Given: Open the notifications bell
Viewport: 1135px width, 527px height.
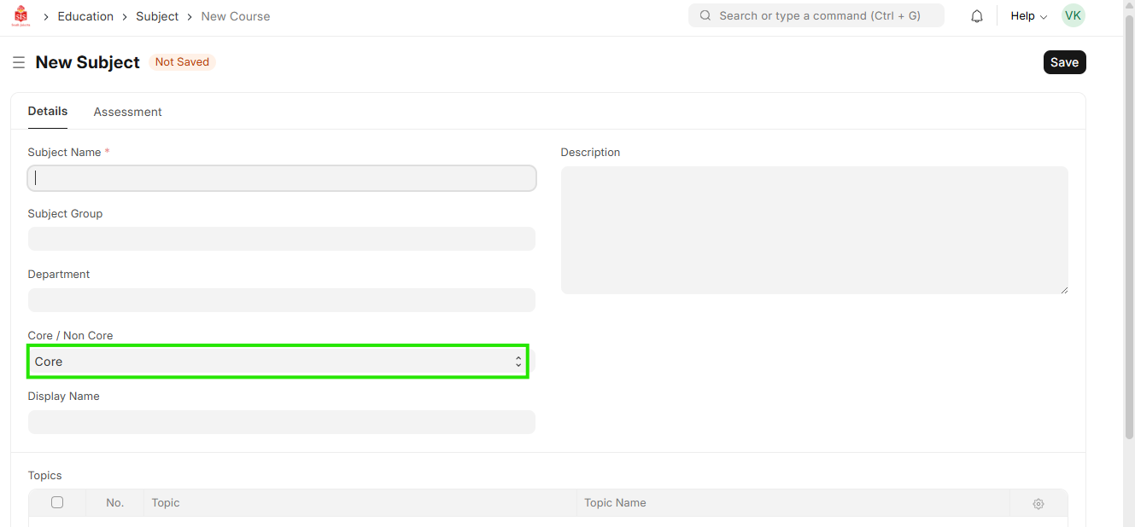Looking at the screenshot, I should pyautogui.click(x=977, y=16).
